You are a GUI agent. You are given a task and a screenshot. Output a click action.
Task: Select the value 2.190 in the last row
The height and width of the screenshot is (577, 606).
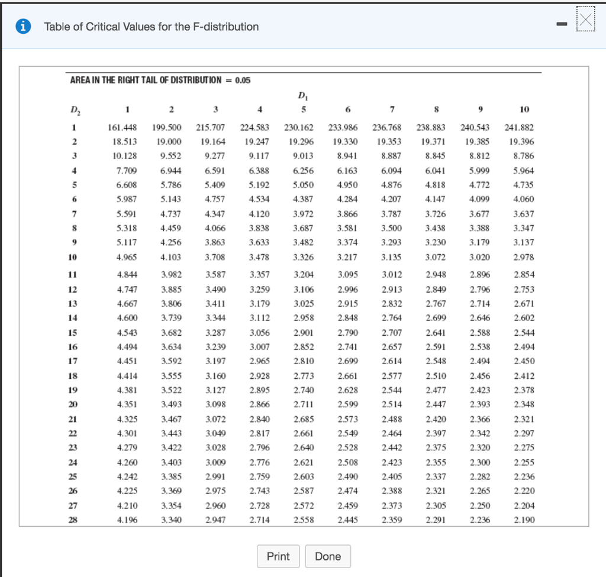coord(524,519)
